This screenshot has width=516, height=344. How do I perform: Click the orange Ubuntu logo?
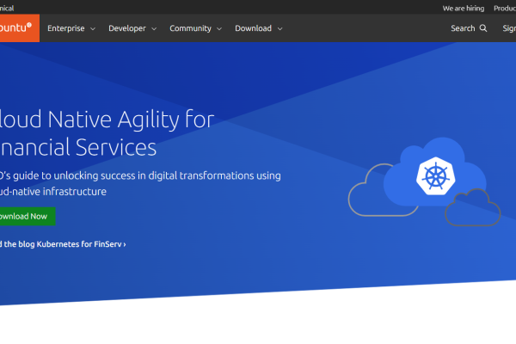[17, 28]
